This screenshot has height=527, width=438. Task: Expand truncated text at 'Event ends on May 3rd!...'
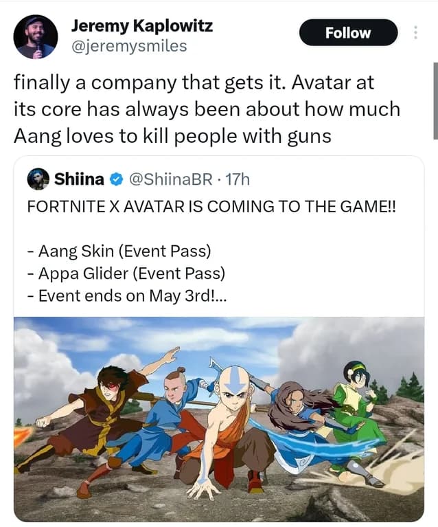tap(127, 296)
